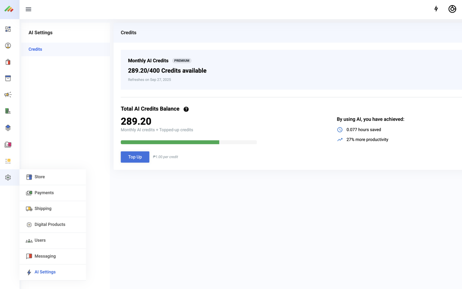Image resolution: width=462 pixels, height=289 pixels.
Task: Click the AI Settings bolt icon in submenu
Action: [x=29, y=272]
